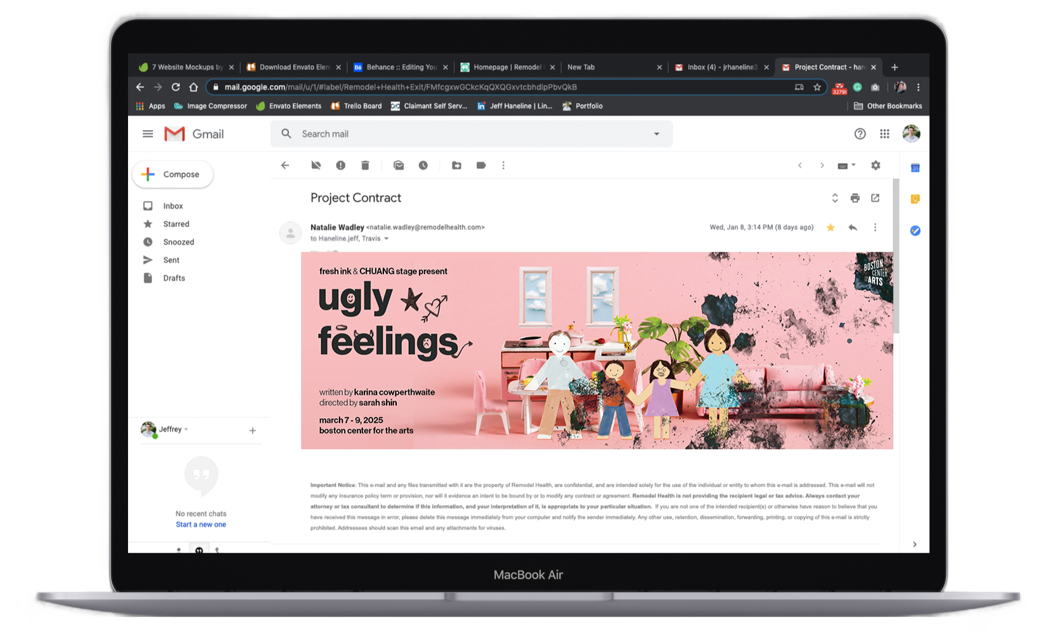Image resolution: width=1055 pixels, height=637 pixels.
Task: Reply to Natalie Wadley's message
Action: pos(853,228)
